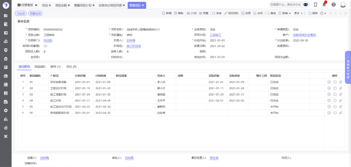The width and height of the screenshot is (351, 167).
Task: Toggle the 启用阶段管理 checkbox
Action: (x=46, y=46)
